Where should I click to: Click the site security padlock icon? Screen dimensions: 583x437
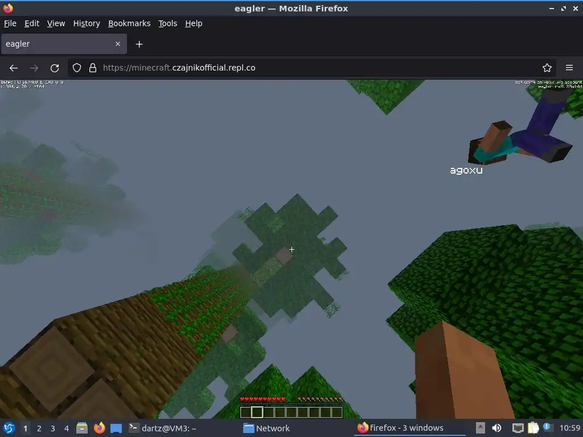(93, 68)
